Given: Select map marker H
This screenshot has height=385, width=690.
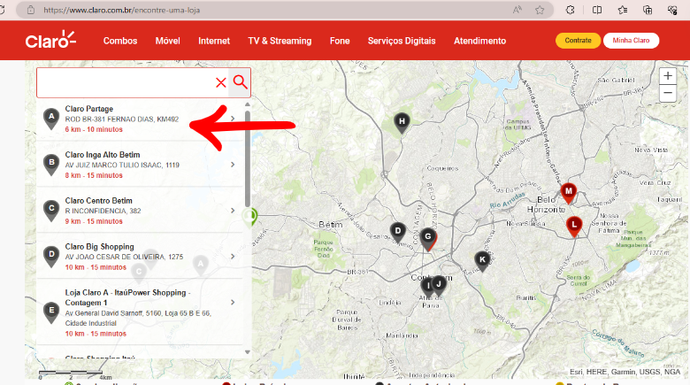Looking at the screenshot, I should click(x=402, y=122).
